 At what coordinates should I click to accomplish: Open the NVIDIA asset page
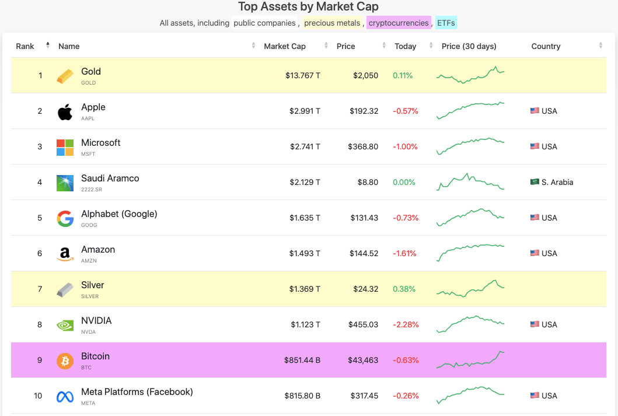[x=96, y=321]
